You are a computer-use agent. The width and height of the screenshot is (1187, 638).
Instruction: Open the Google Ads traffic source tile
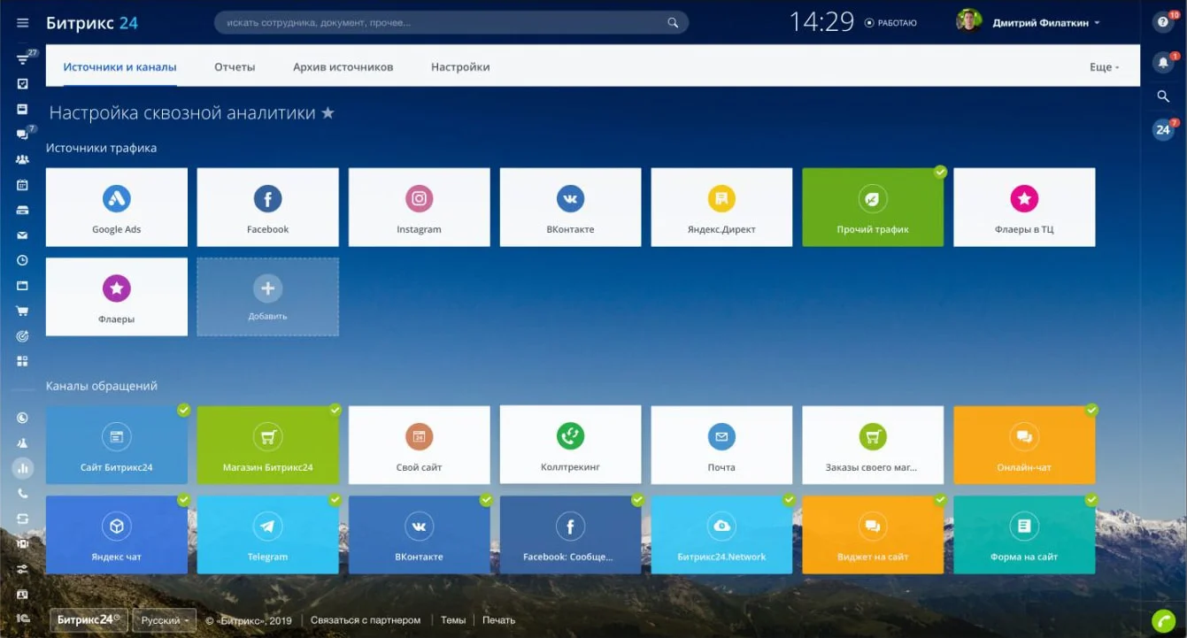coord(116,207)
